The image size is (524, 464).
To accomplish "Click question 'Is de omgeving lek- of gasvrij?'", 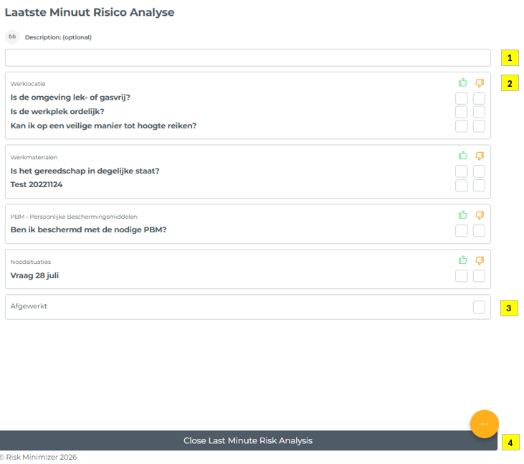I will tap(70, 98).
